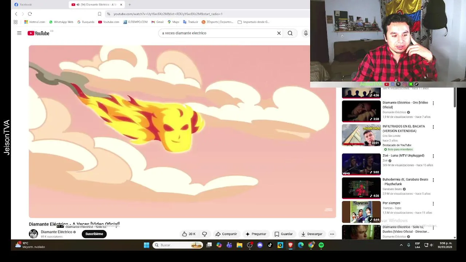Open Diamante Eléctrico channel avatar

[x=33, y=234]
